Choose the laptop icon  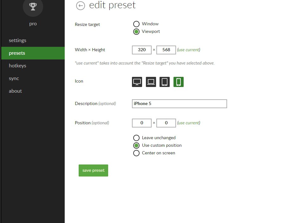[151, 82]
